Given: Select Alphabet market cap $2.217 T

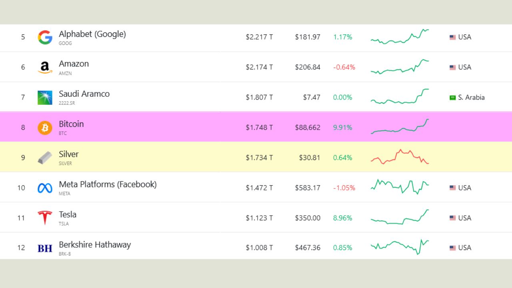Looking at the screenshot, I should tap(259, 37).
